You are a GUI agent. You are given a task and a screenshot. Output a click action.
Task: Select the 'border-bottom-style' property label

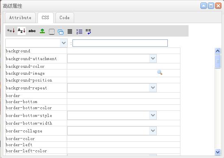click(29, 115)
